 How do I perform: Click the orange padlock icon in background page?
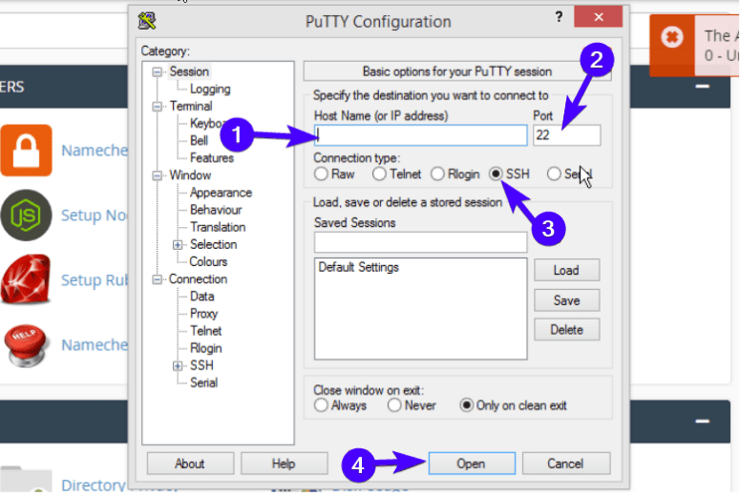27,151
